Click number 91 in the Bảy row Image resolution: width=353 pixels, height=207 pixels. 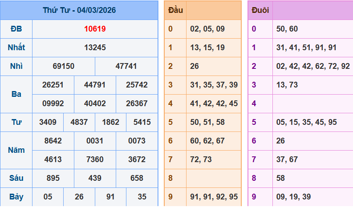point(110,197)
